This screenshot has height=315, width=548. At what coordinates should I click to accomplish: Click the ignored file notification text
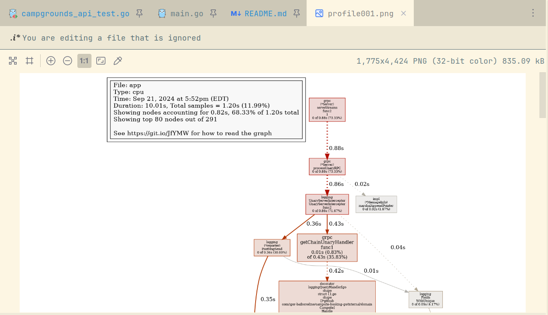pyautogui.click(x=111, y=38)
